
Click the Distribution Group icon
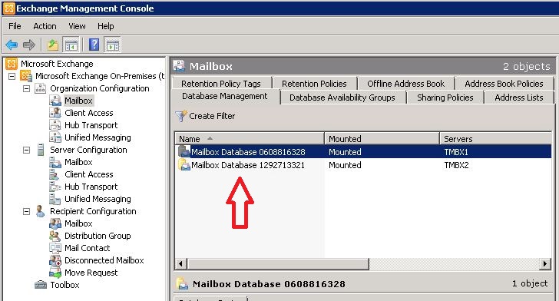click(55, 236)
